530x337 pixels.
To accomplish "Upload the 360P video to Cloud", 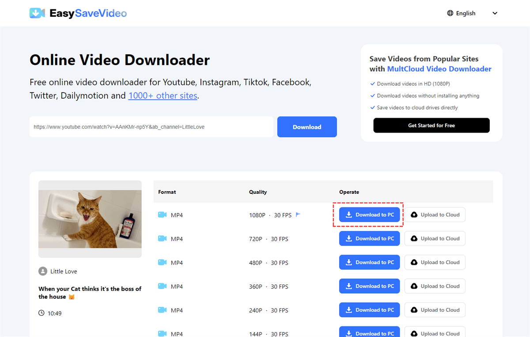I will point(435,286).
